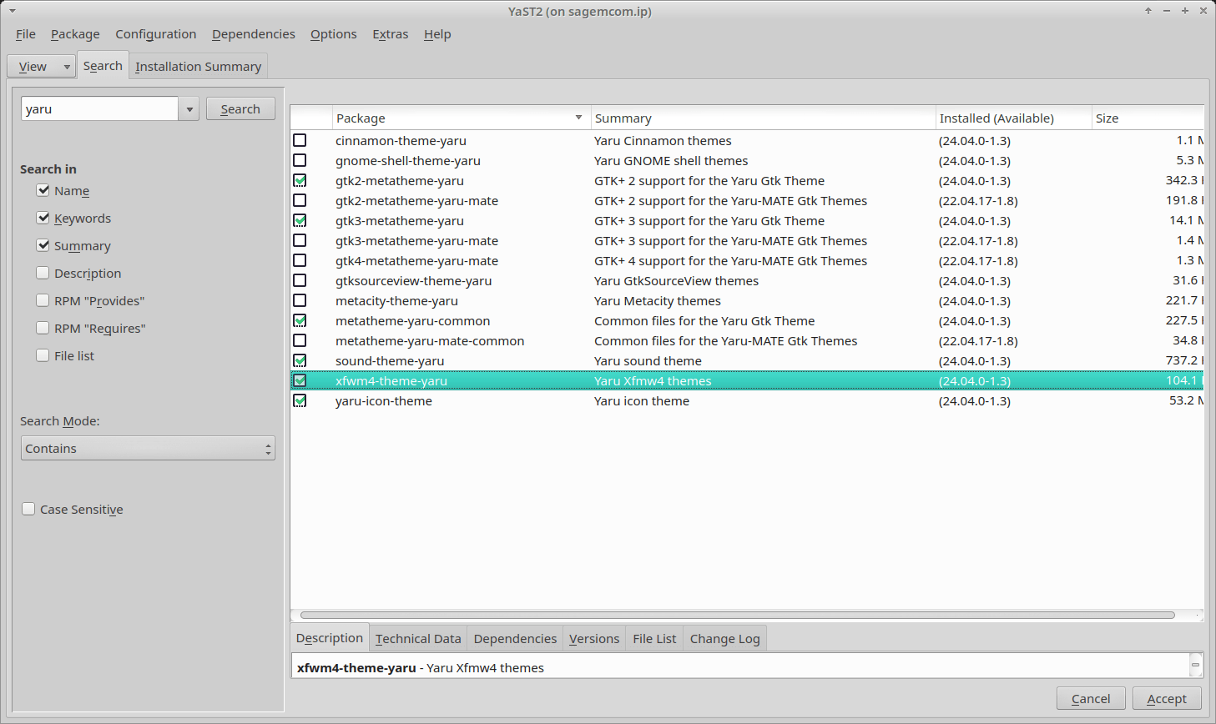This screenshot has width=1216, height=724.
Task: Click status icon for metatheme-yaru-common
Action: pos(300,321)
